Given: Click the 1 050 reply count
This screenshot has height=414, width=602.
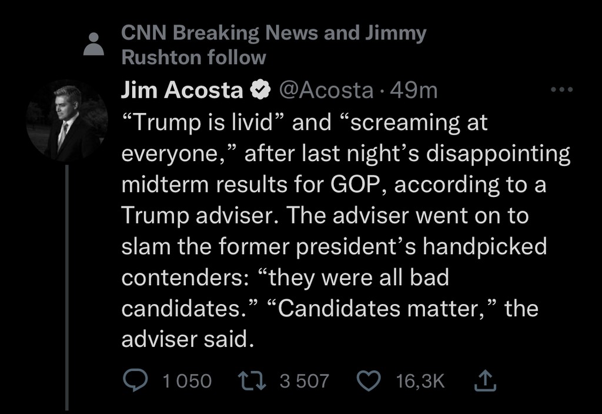Looking at the screenshot, I should click(186, 381).
